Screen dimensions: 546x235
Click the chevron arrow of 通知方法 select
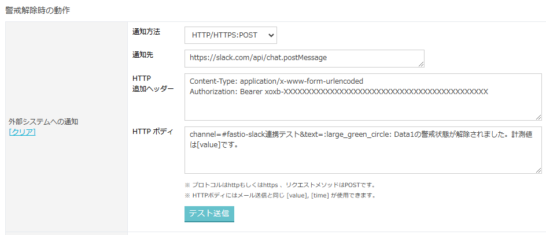pyautogui.click(x=271, y=35)
